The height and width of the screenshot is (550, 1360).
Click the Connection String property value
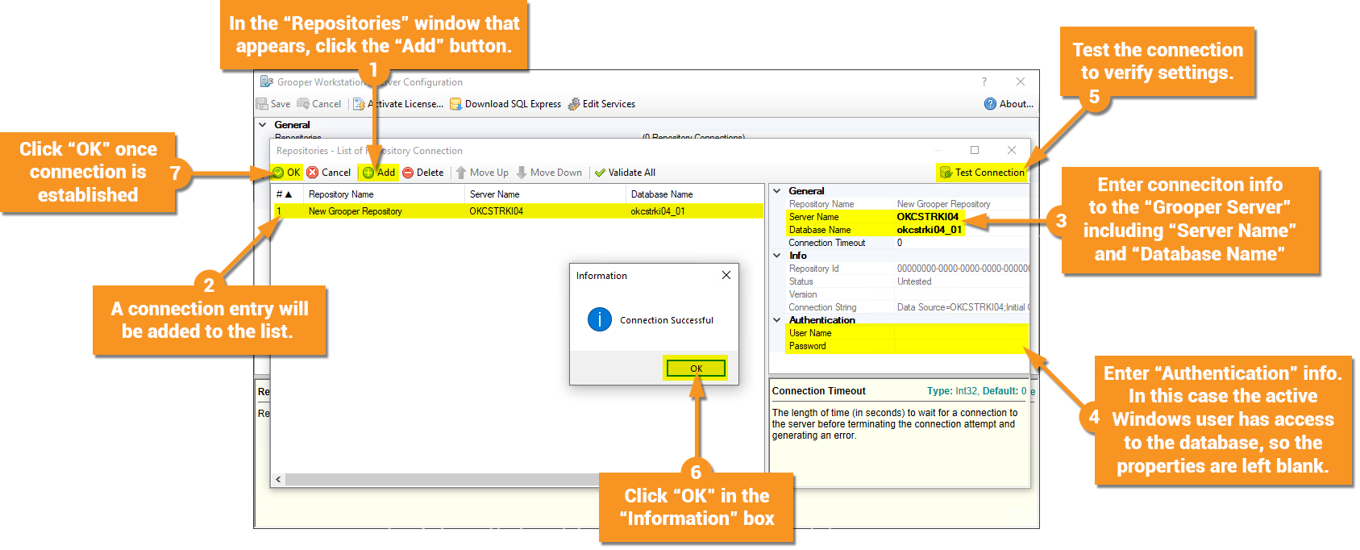coord(962,307)
